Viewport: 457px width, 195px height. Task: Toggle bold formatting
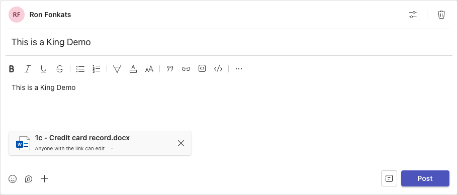[x=12, y=69]
